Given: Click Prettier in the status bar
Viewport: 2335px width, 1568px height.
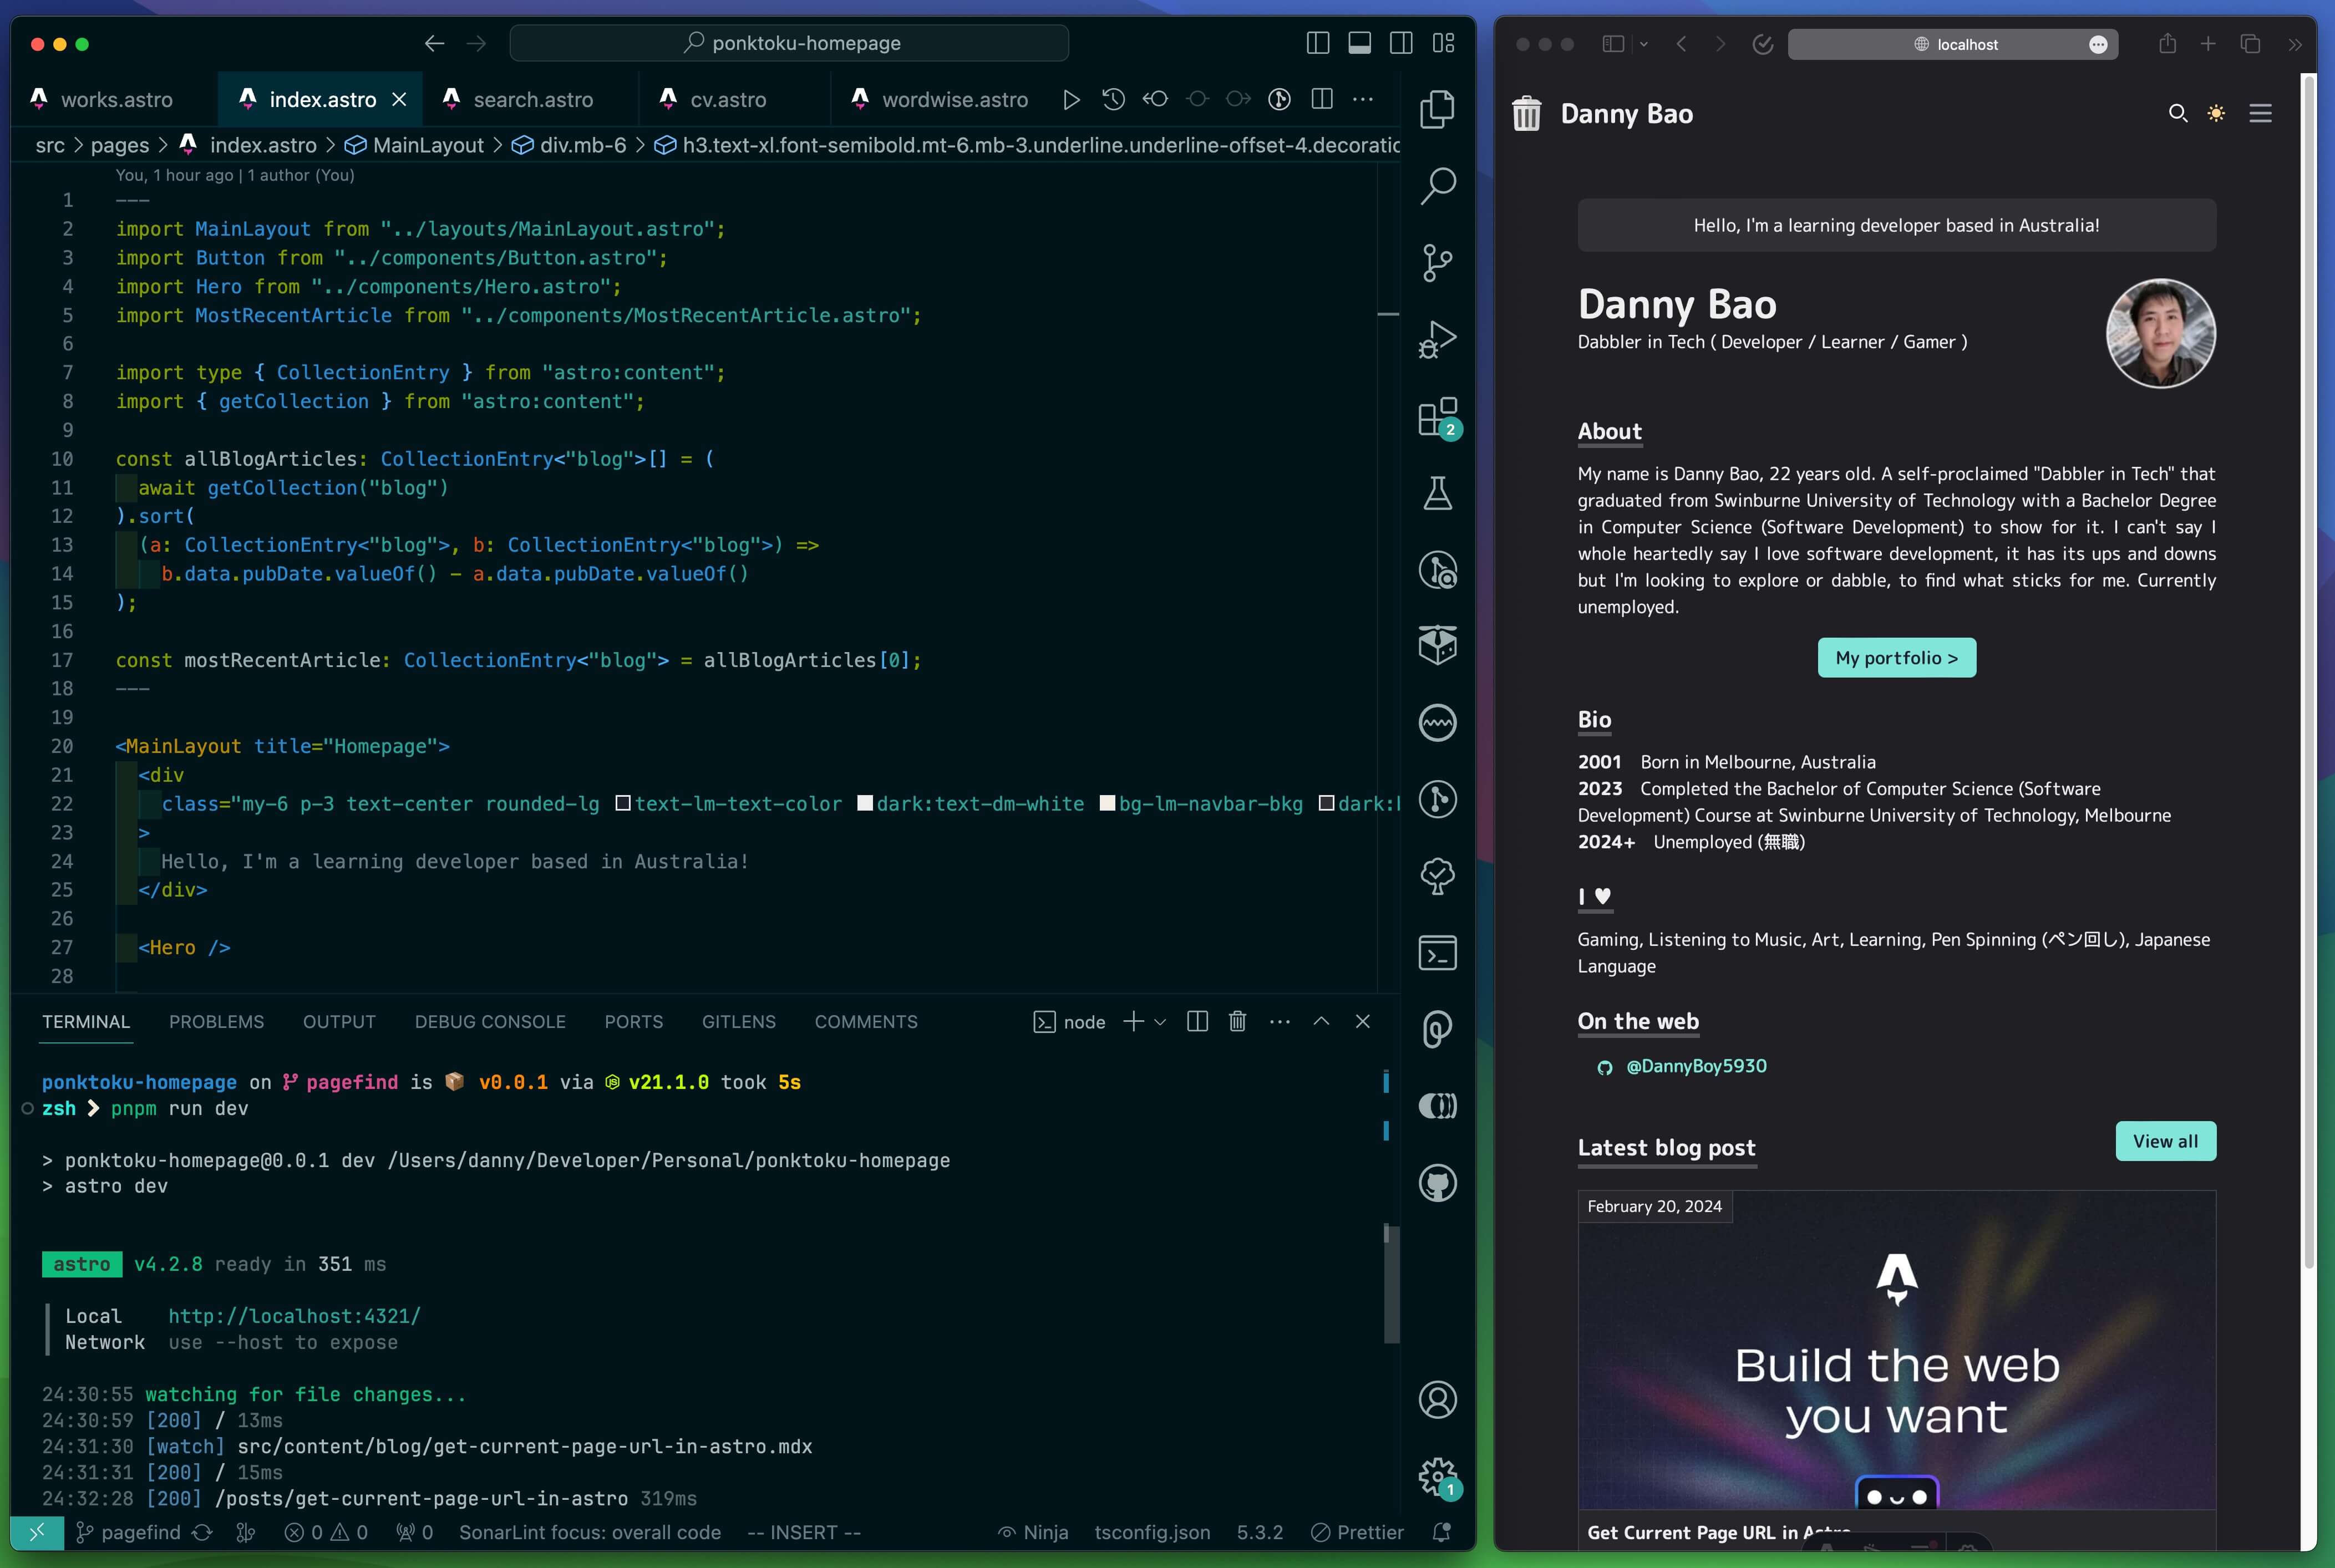Looking at the screenshot, I should point(1357,1532).
